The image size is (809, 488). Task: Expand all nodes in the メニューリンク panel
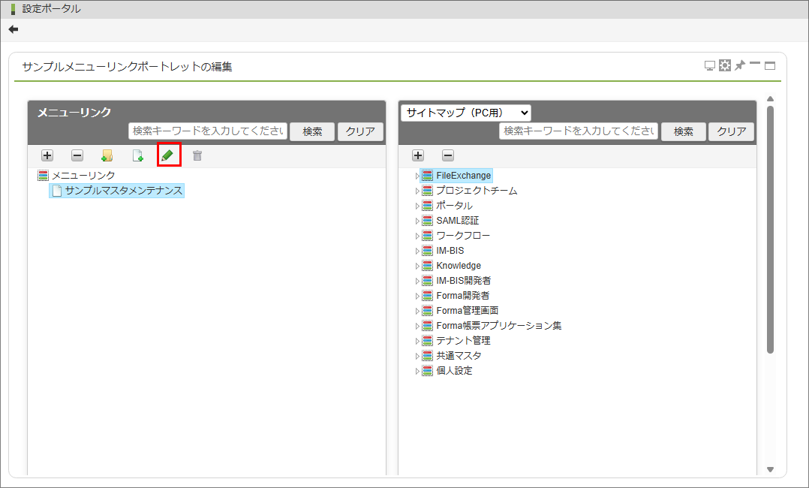[47, 155]
